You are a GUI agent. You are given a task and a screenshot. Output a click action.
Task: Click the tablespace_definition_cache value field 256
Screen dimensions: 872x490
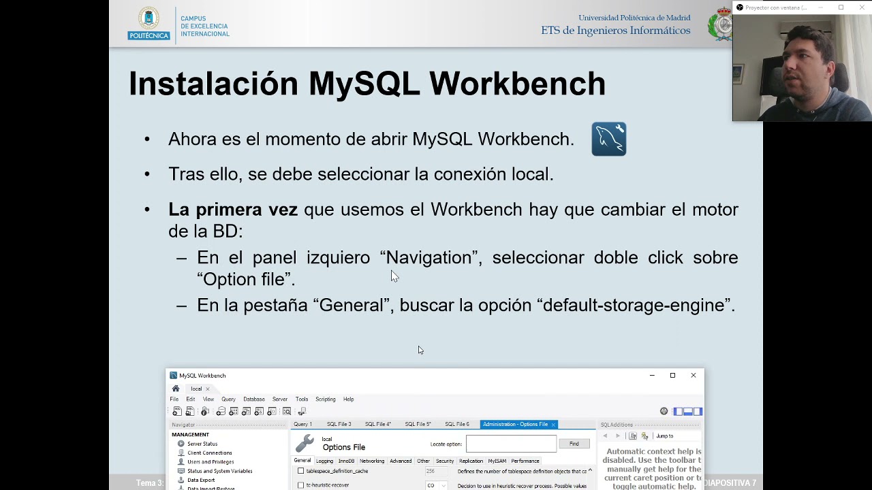point(437,471)
